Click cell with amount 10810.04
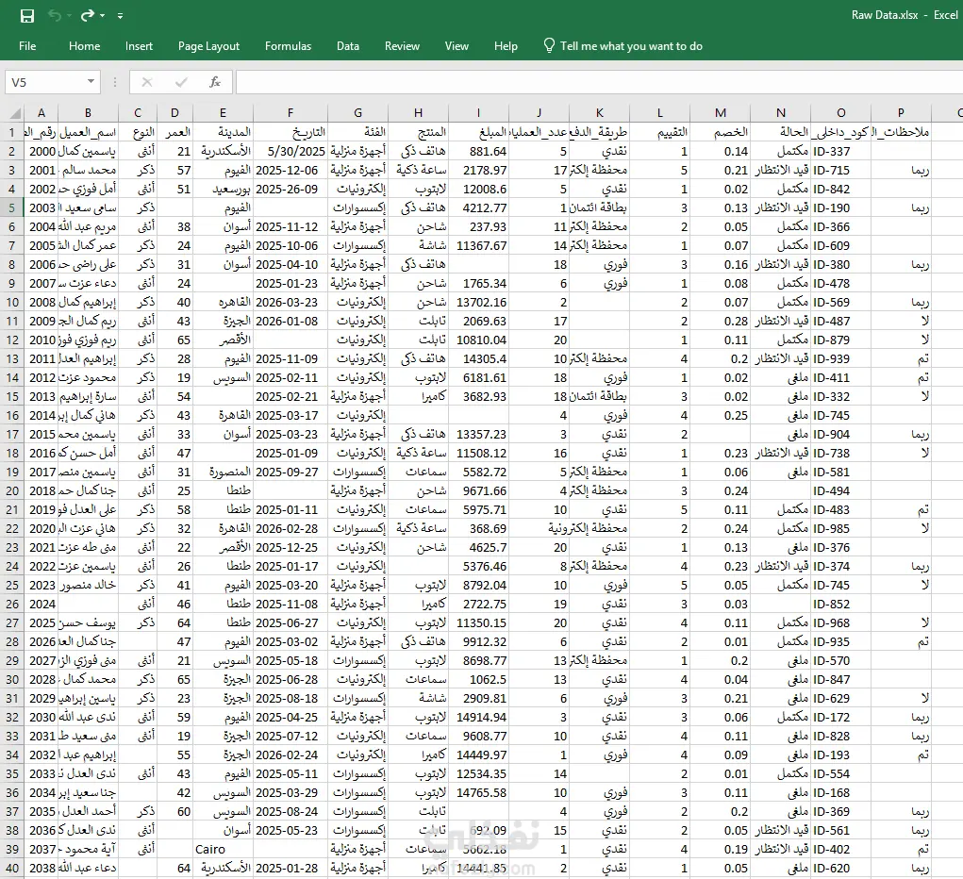The width and height of the screenshot is (963, 879). 478,340
